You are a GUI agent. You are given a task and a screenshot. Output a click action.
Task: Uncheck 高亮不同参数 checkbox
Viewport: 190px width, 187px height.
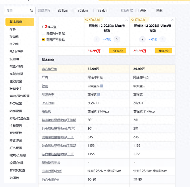[43, 39]
